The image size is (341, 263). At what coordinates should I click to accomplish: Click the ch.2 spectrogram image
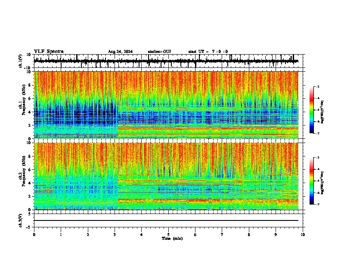pos(166,176)
